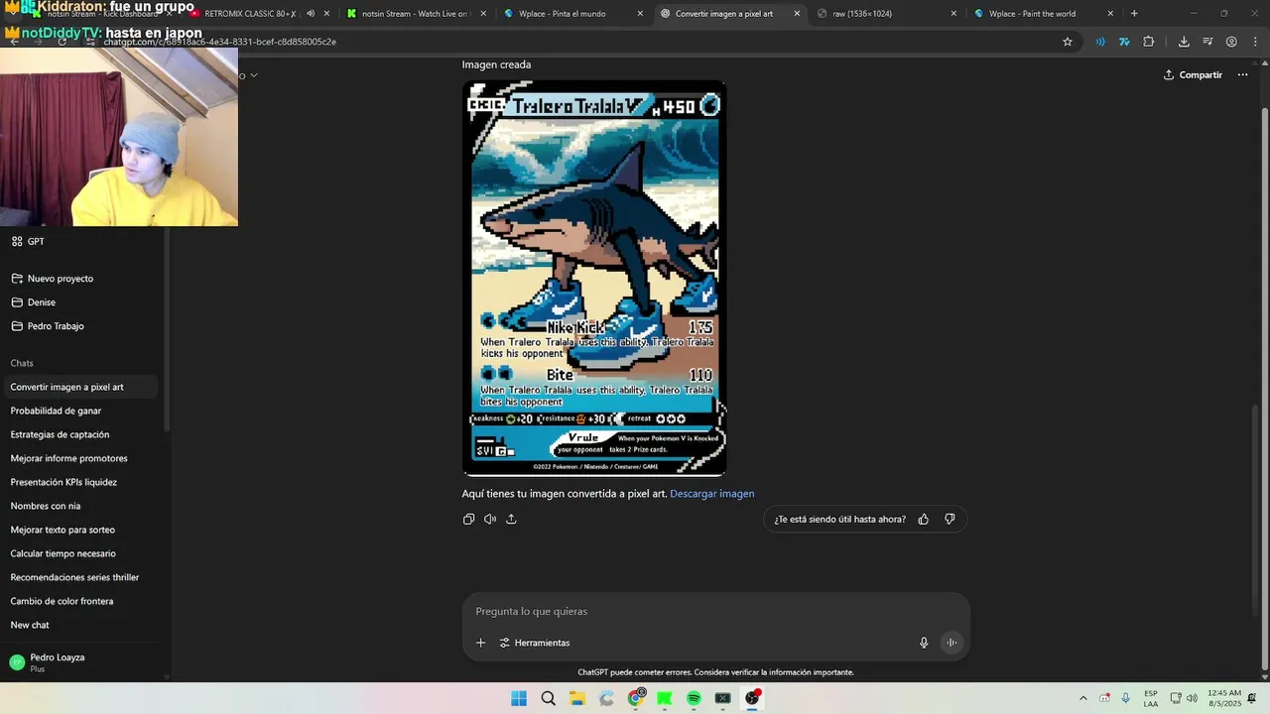
Task: Open the green Kick app on taskbar
Action: click(x=665, y=698)
